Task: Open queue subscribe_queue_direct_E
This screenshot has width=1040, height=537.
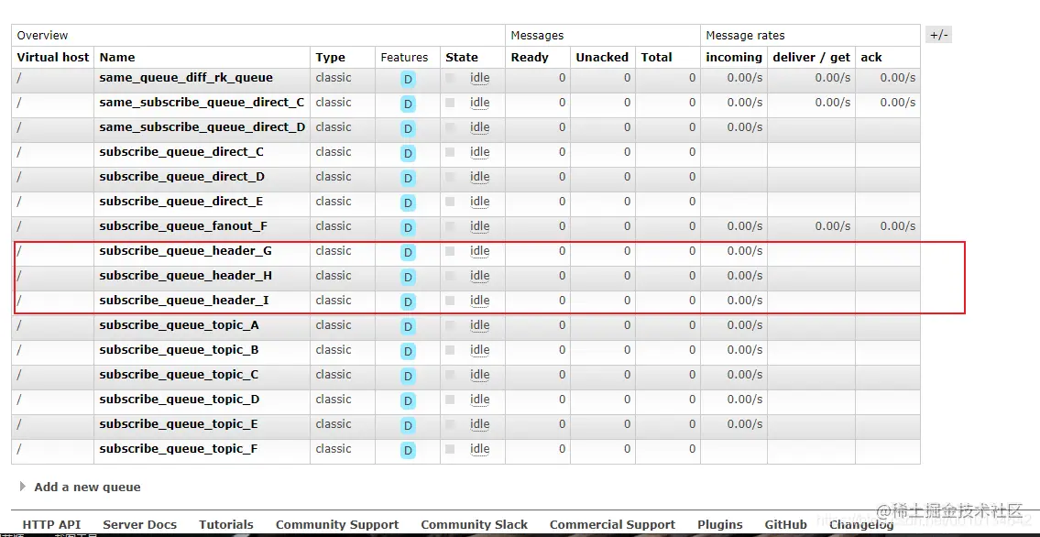Action: pos(181,201)
